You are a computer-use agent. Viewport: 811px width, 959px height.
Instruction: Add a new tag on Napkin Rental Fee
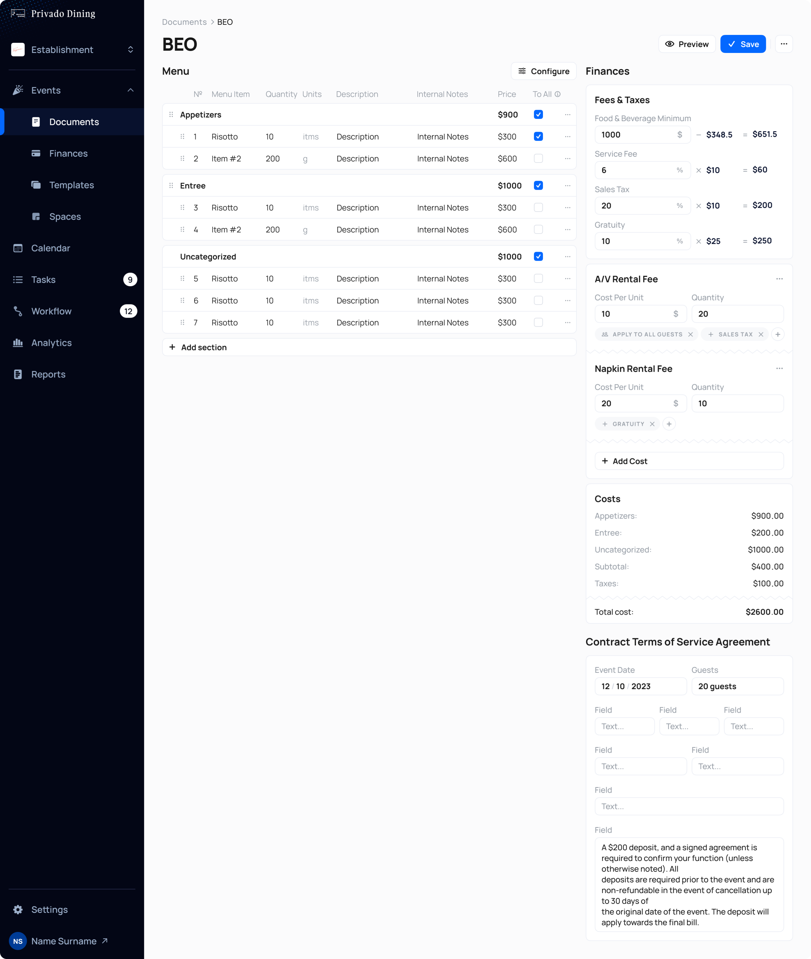669,423
